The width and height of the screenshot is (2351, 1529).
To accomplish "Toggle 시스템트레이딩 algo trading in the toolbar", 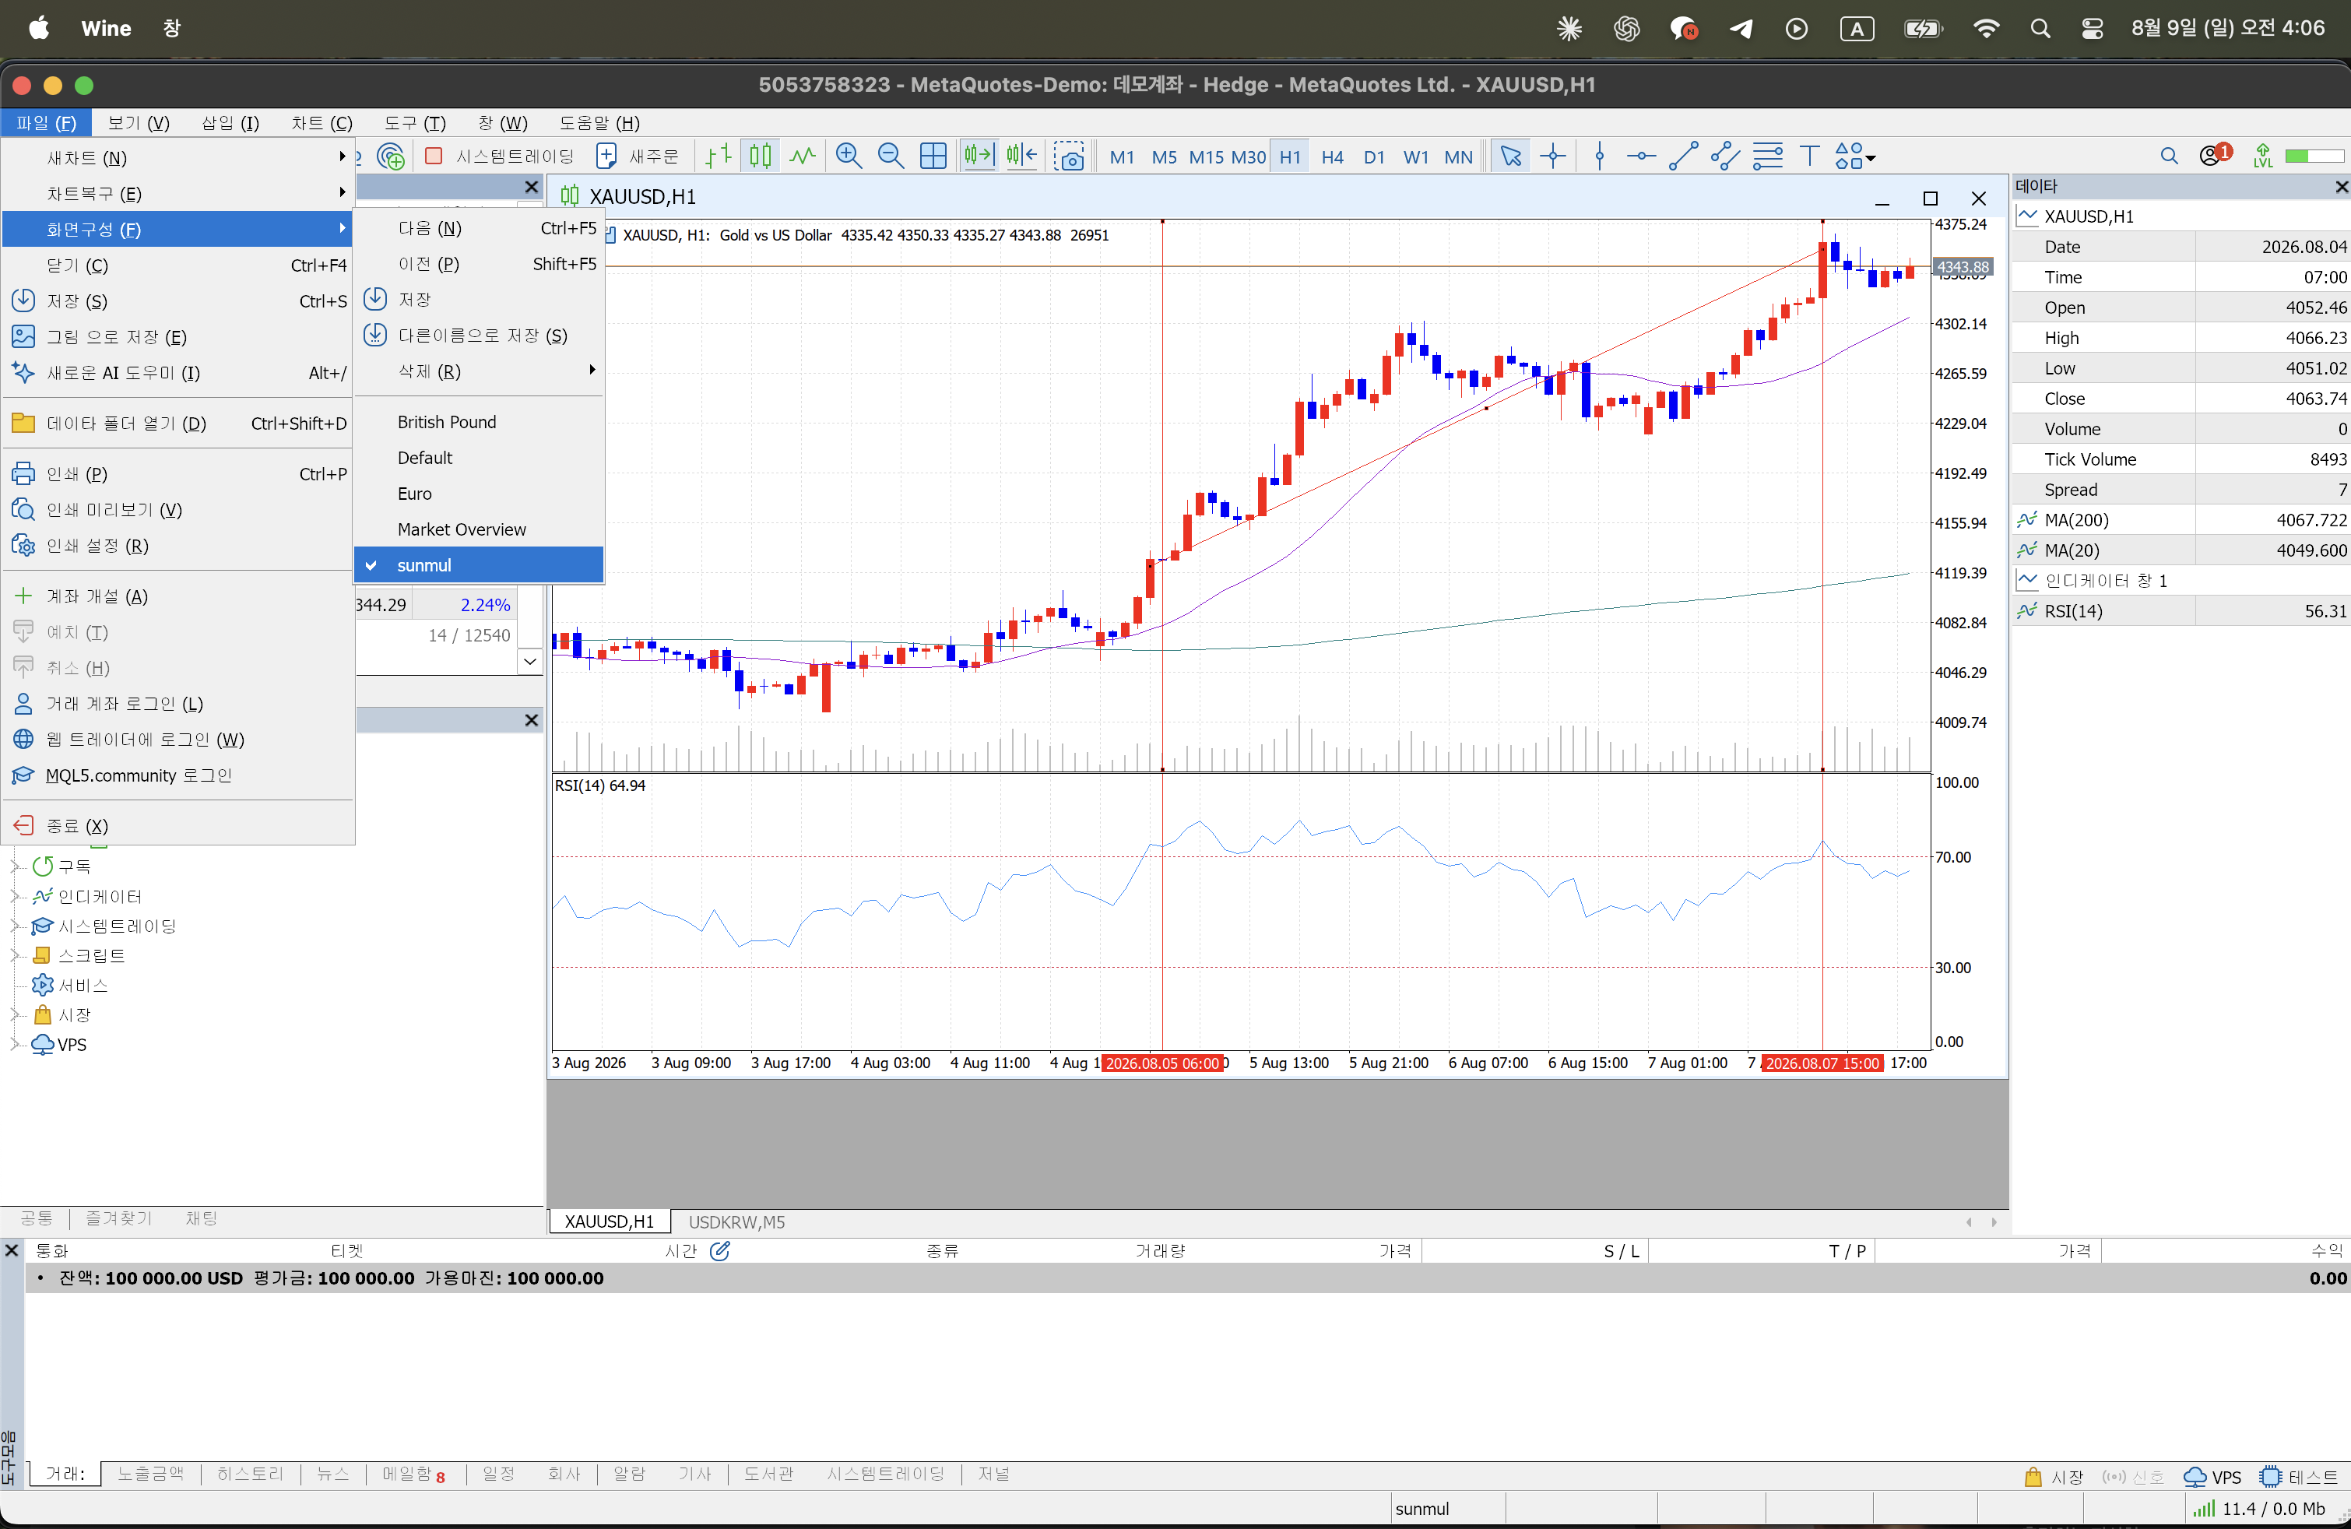I will point(499,156).
